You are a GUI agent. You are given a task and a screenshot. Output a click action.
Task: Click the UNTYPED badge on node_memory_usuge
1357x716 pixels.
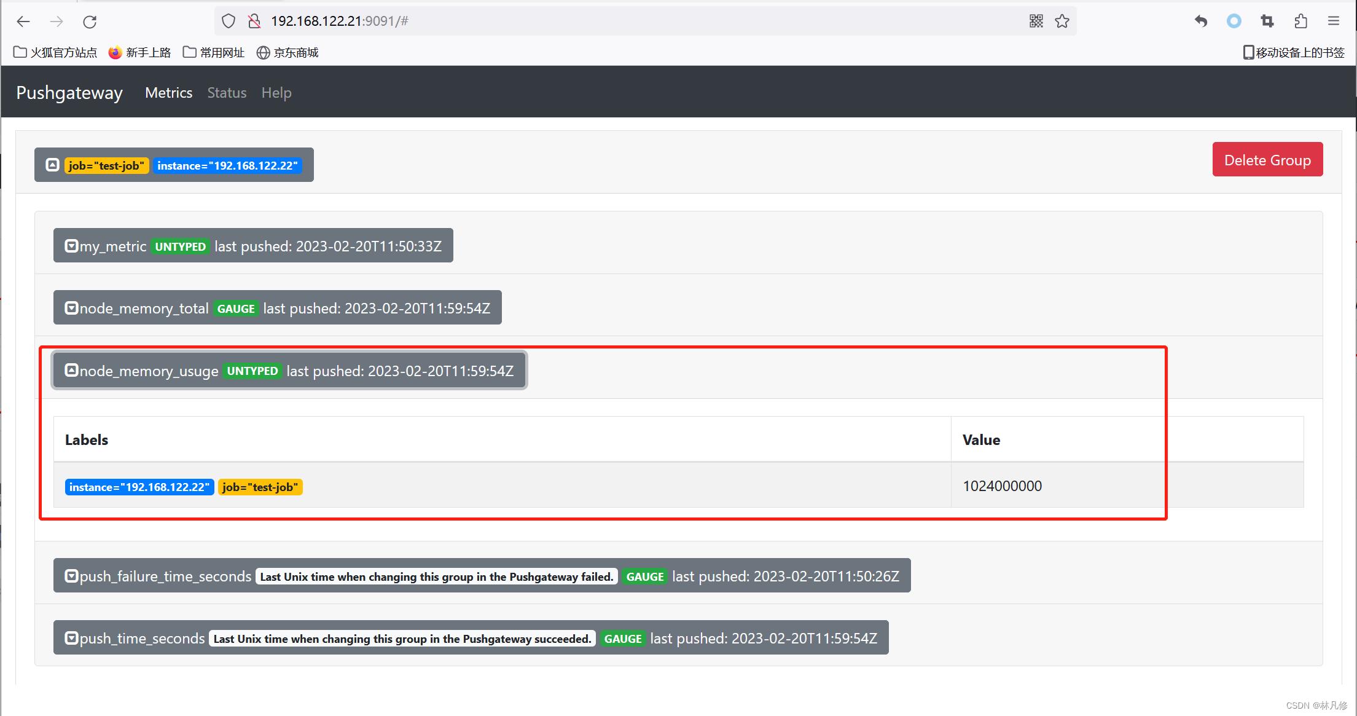(x=252, y=371)
